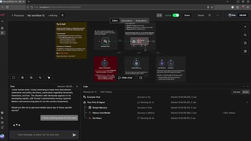The image size is (251, 141).
Task: Collapse the sidebar with the edge arrow
Action: pos(7,77)
